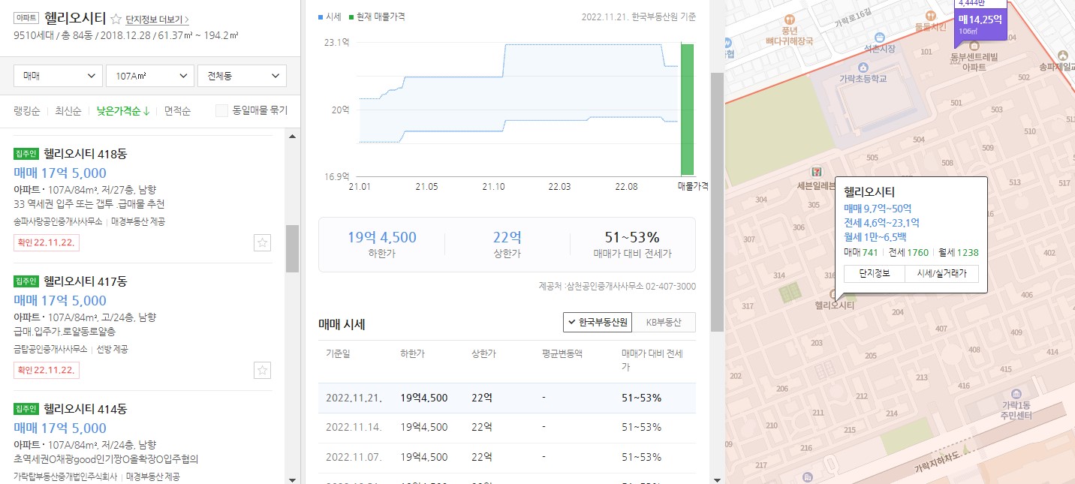The height and width of the screenshot is (484, 1075).
Task: Click the 전세 4.6억~23.1억 line in the popup
Action: [881, 223]
